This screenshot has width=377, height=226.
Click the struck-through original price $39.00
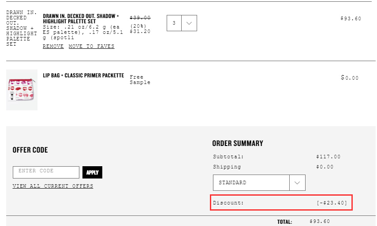click(x=140, y=18)
